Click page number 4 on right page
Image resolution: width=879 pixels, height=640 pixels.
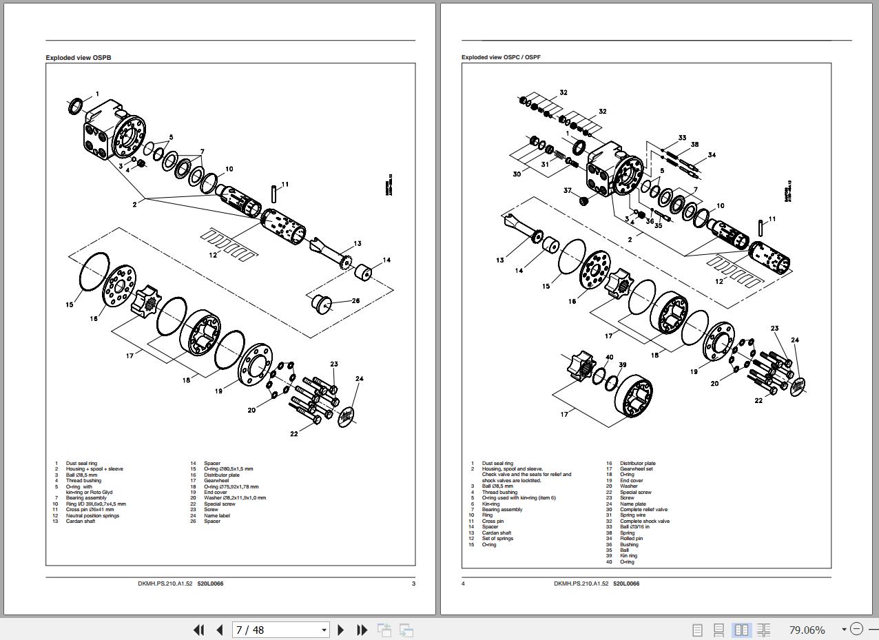click(x=464, y=584)
